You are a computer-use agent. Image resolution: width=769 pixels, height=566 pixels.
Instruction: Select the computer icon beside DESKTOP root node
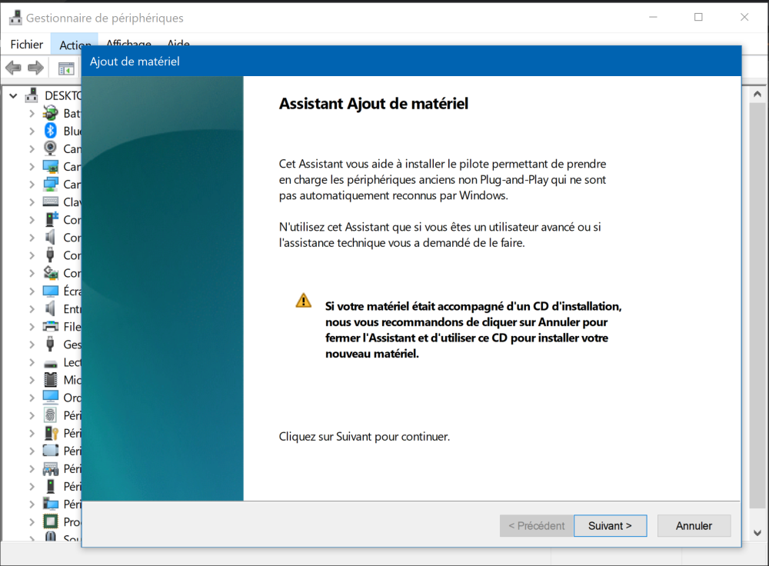[32, 95]
